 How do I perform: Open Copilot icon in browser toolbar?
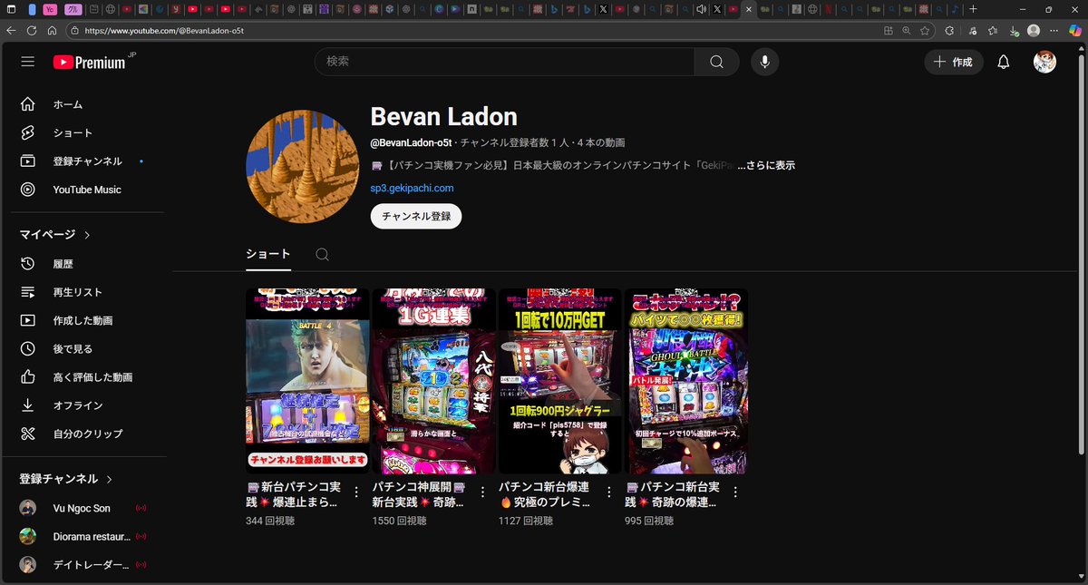1075,30
